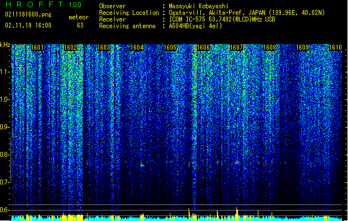Click the 1604 time marker
Screen dimensions: 348x221
coord(137,48)
